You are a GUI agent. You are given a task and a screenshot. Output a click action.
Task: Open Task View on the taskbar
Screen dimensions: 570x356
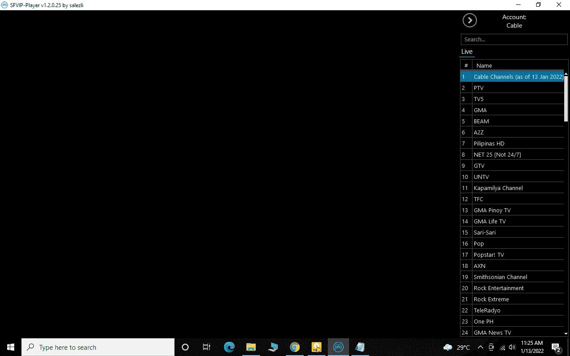coord(207,347)
